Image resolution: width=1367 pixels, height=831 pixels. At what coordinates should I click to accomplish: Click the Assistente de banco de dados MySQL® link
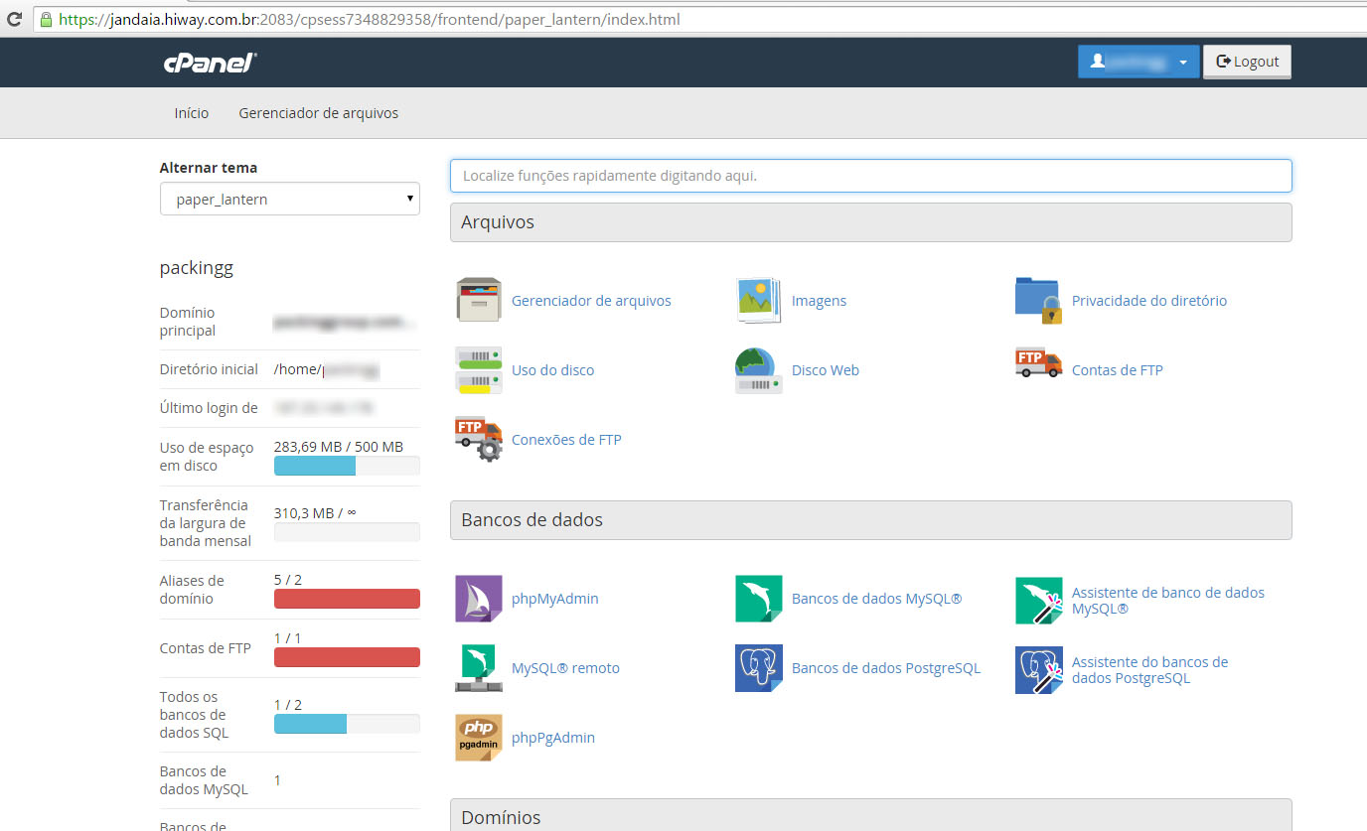point(1168,601)
